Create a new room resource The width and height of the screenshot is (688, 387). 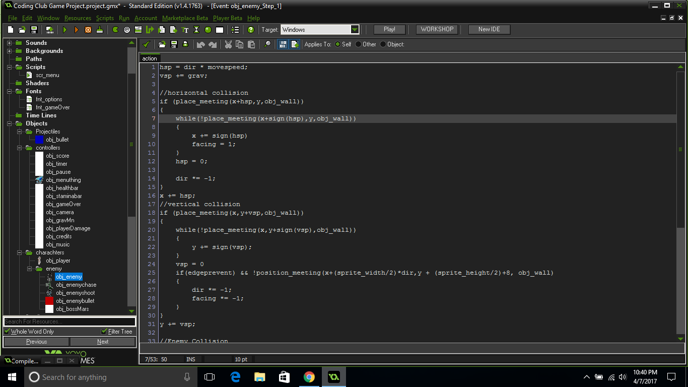pos(220,29)
